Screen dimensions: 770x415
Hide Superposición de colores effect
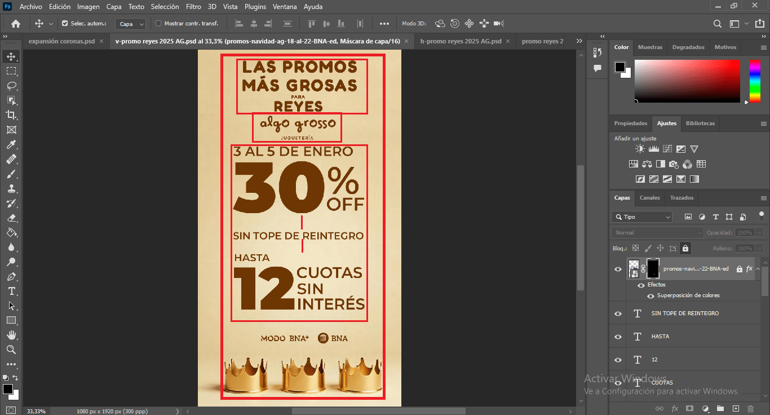coord(650,295)
